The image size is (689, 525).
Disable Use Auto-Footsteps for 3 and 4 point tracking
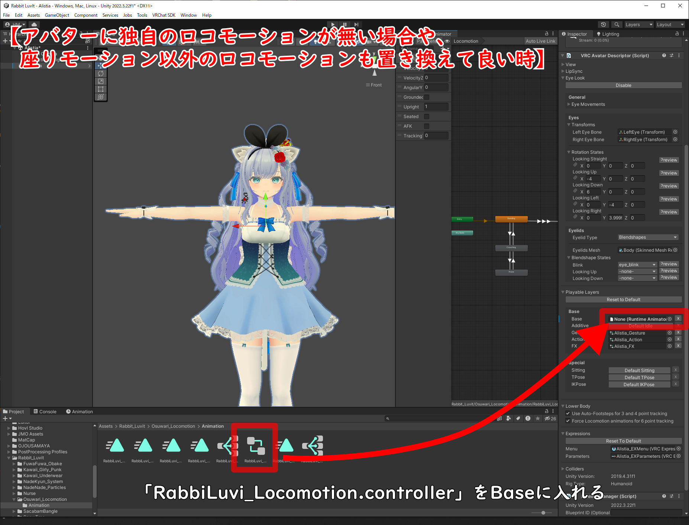click(x=568, y=413)
